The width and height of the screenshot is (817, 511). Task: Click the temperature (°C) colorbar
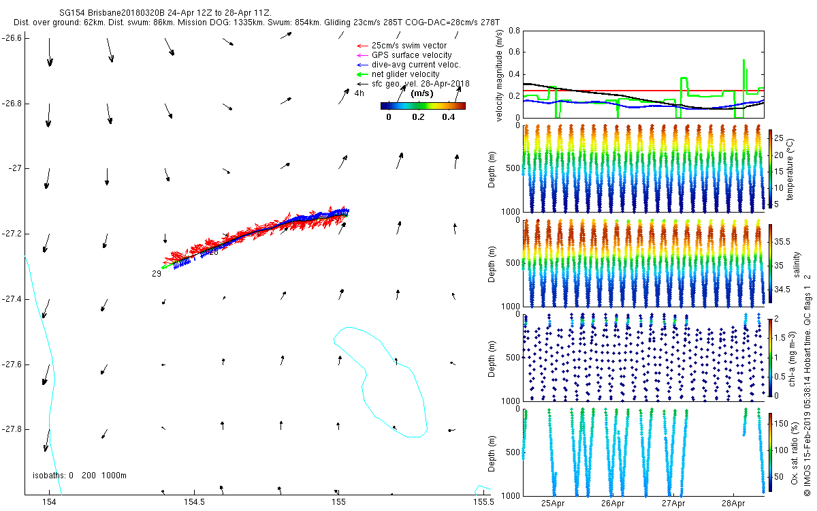[x=771, y=168]
